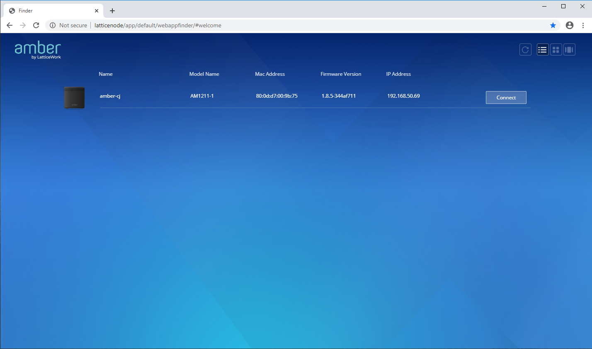Viewport: 592px width, 349px height.
Task: Switch to grid view layout
Action: point(556,50)
